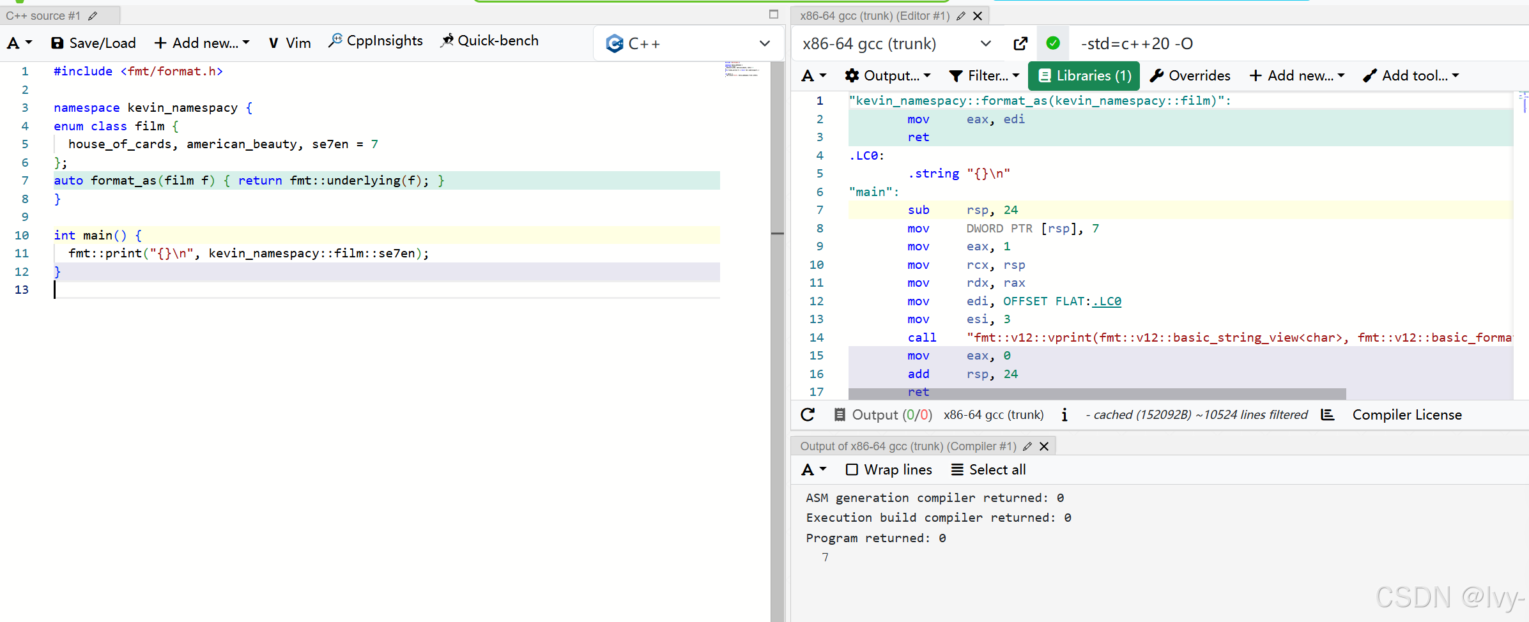The height and width of the screenshot is (622, 1529).
Task: Click the recompile refresh icon
Action: coord(808,415)
